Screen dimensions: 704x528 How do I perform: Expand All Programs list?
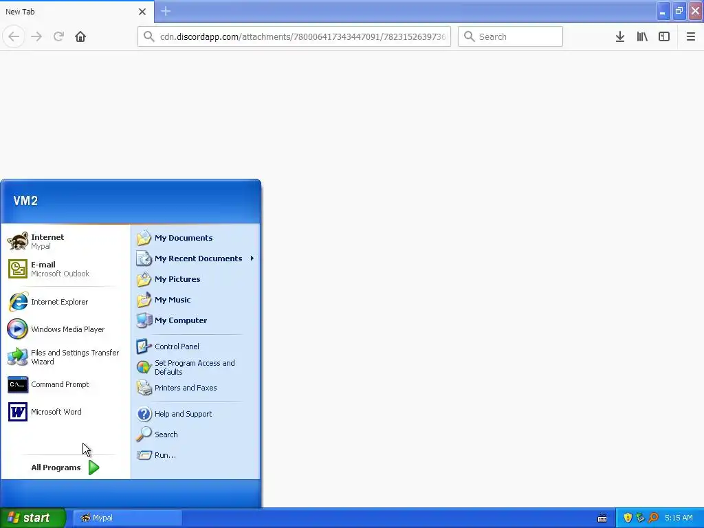[x=65, y=467]
